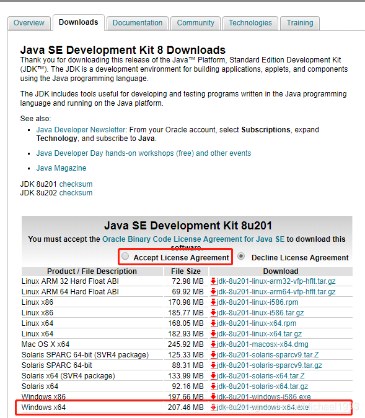This screenshot has width=365, height=418.
Task: Click download arrow icon for windows-x64.exe
Action: tap(213, 407)
